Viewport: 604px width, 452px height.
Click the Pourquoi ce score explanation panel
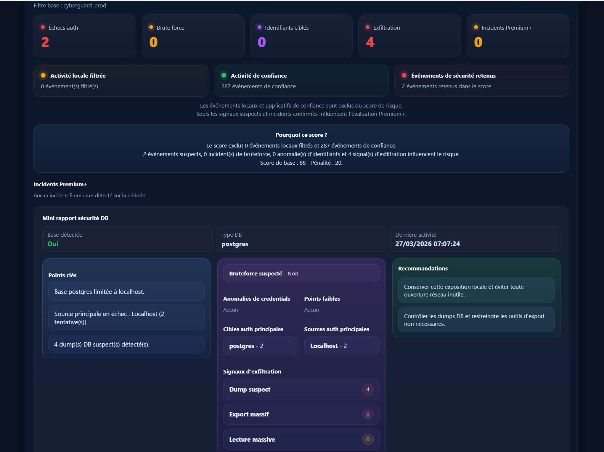[x=301, y=149]
